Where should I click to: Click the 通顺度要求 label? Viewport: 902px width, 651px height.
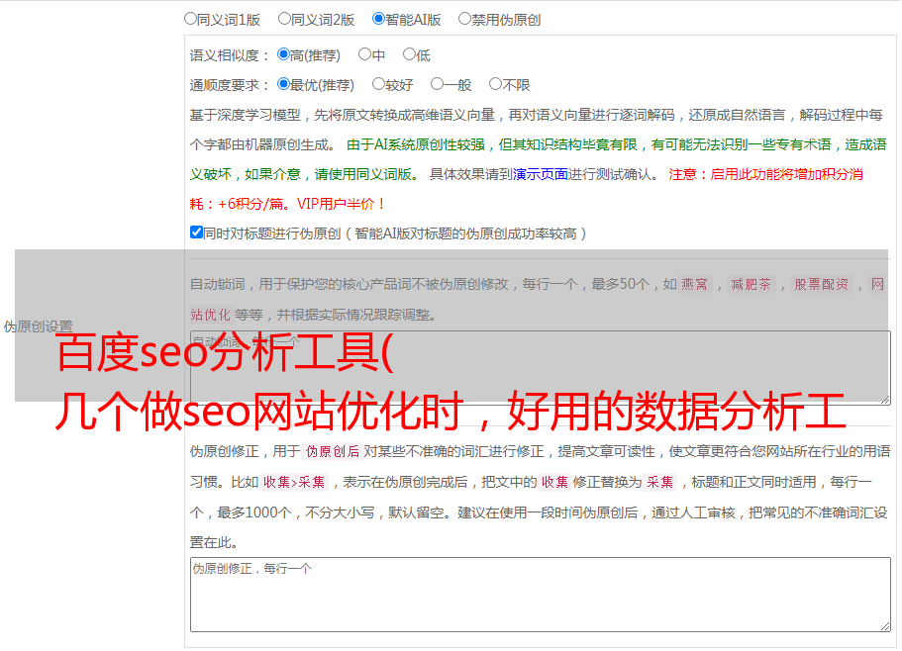[230, 85]
